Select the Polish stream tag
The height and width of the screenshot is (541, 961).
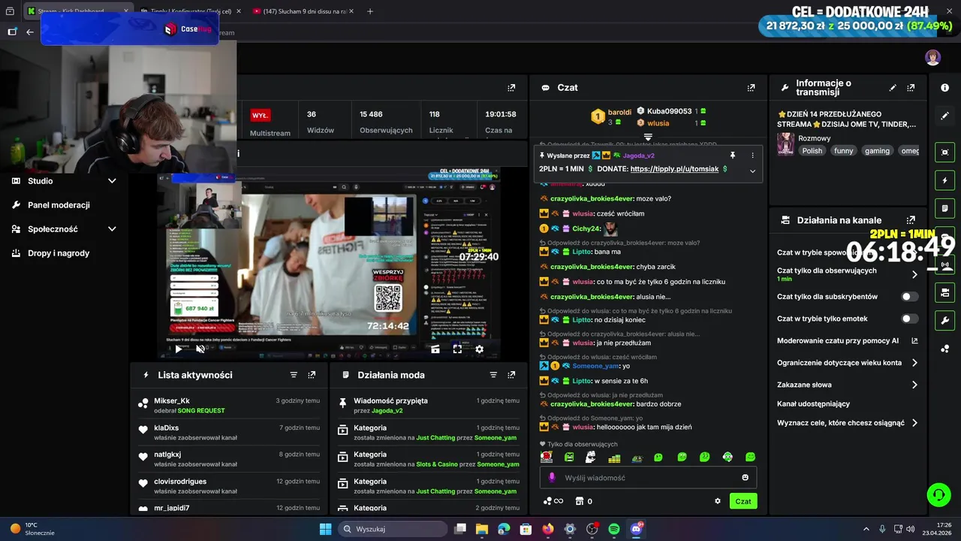click(812, 151)
